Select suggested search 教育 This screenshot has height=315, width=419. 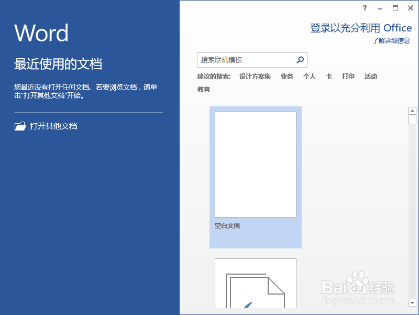click(204, 89)
